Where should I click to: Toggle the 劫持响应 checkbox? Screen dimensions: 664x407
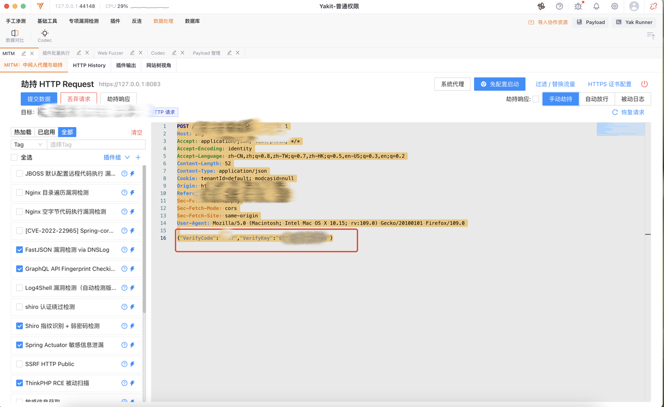[x=536, y=99]
